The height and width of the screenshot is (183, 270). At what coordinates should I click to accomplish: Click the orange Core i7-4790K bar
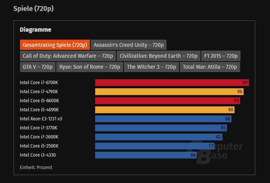point(169,92)
